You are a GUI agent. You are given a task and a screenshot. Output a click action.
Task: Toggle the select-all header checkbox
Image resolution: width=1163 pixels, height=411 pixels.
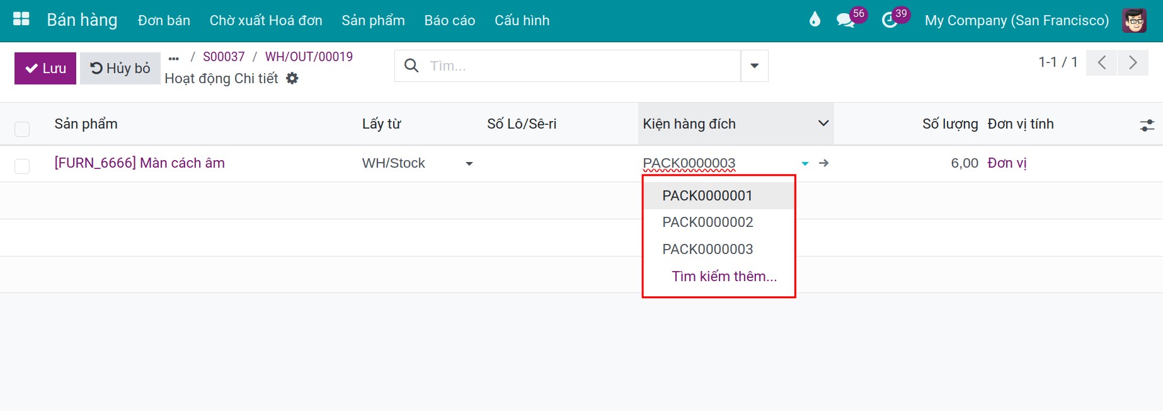[x=22, y=129]
